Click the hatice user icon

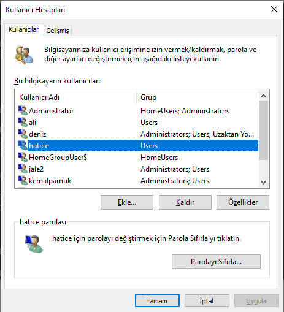(x=23, y=146)
